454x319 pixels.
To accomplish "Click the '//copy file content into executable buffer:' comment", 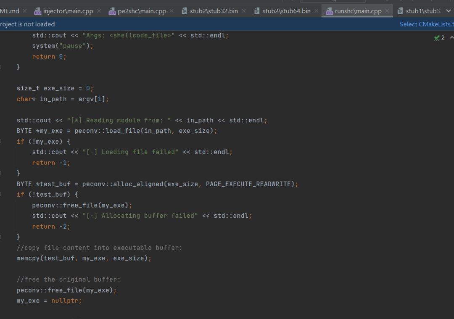I will pos(99,248).
